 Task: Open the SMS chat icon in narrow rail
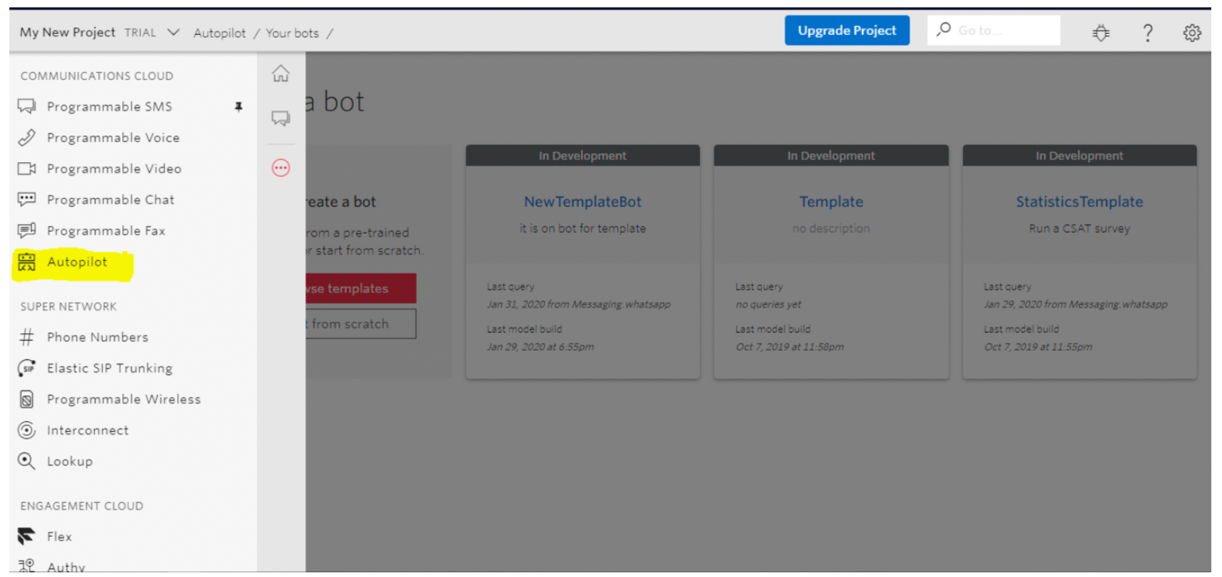click(x=281, y=118)
